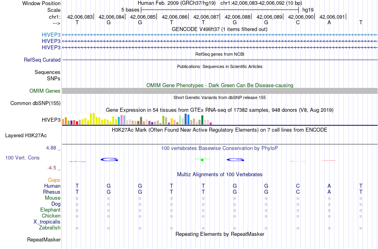Click blue G PhyloP logo under 42,006,088
Viewport: 378px width, 249px height.
pyautogui.click(x=235, y=160)
